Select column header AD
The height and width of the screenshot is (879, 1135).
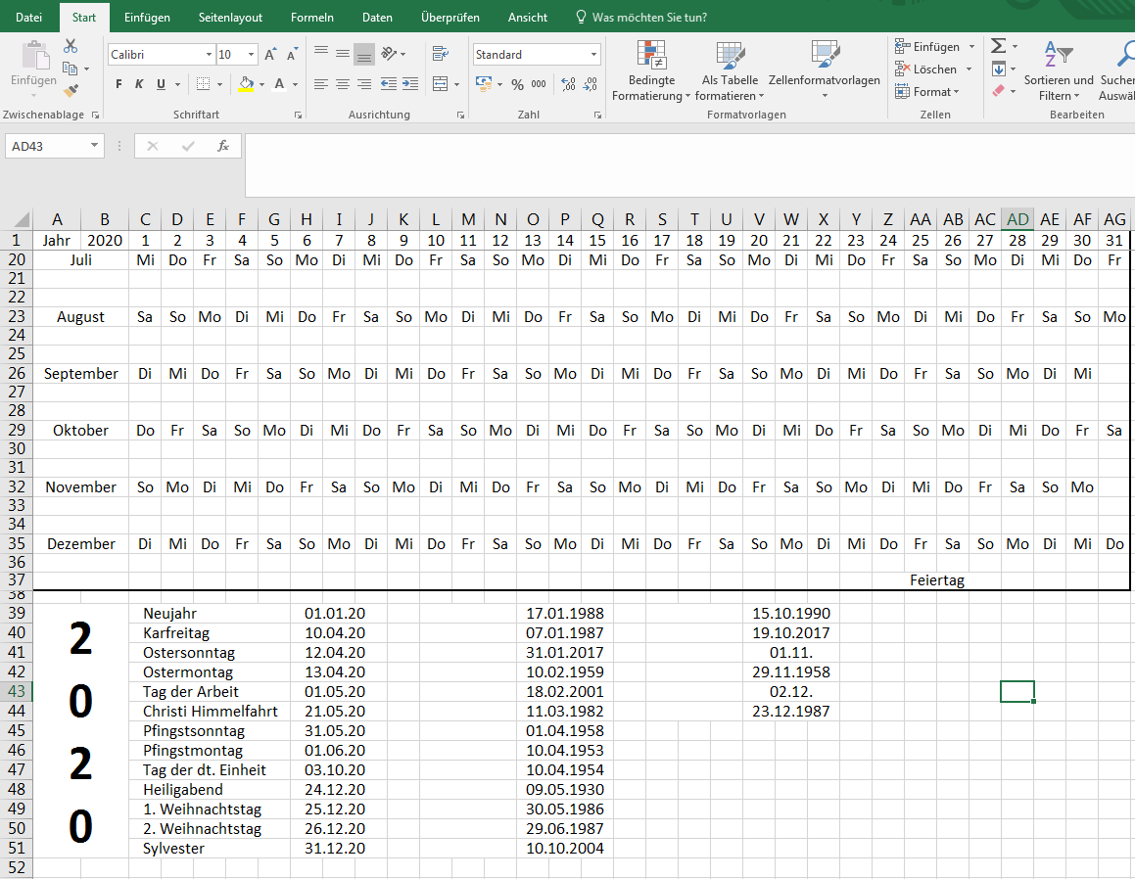tap(1017, 220)
